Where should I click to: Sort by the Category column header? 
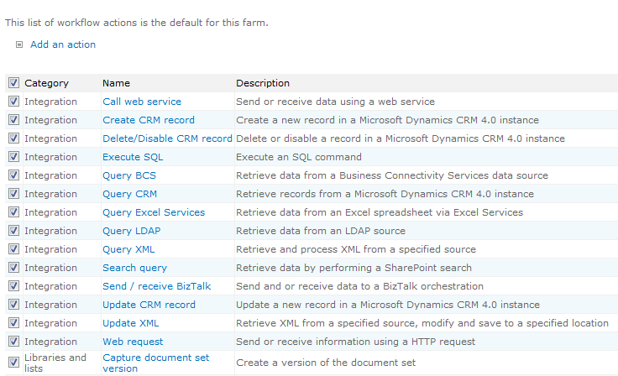(x=46, y=83)
